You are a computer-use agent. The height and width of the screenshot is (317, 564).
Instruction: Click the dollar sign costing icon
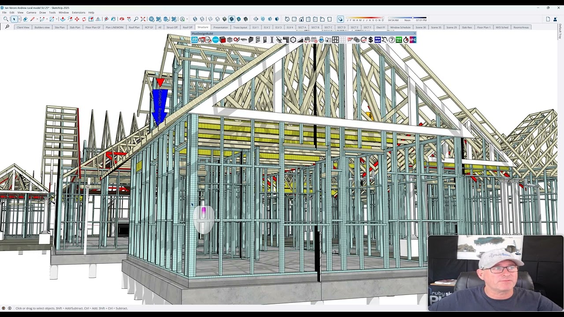[x=371, y=40]
